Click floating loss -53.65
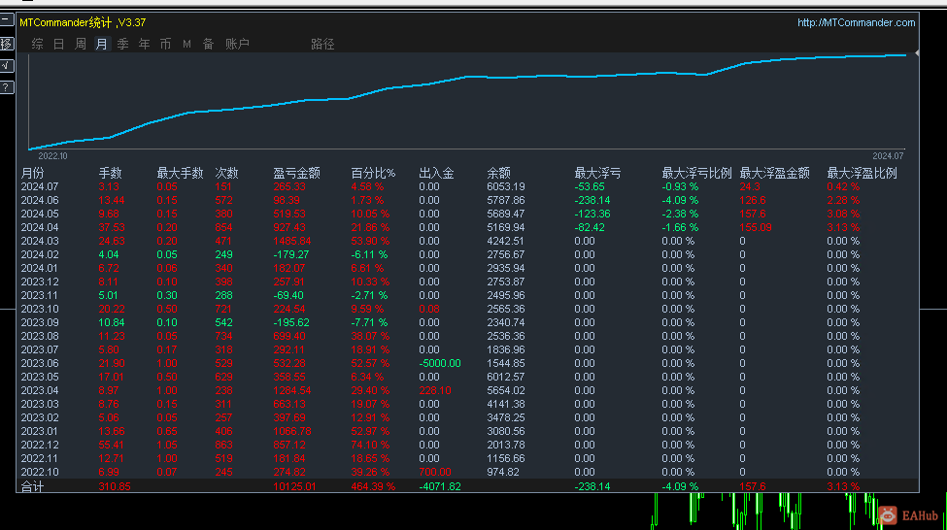 coord(590,187)
